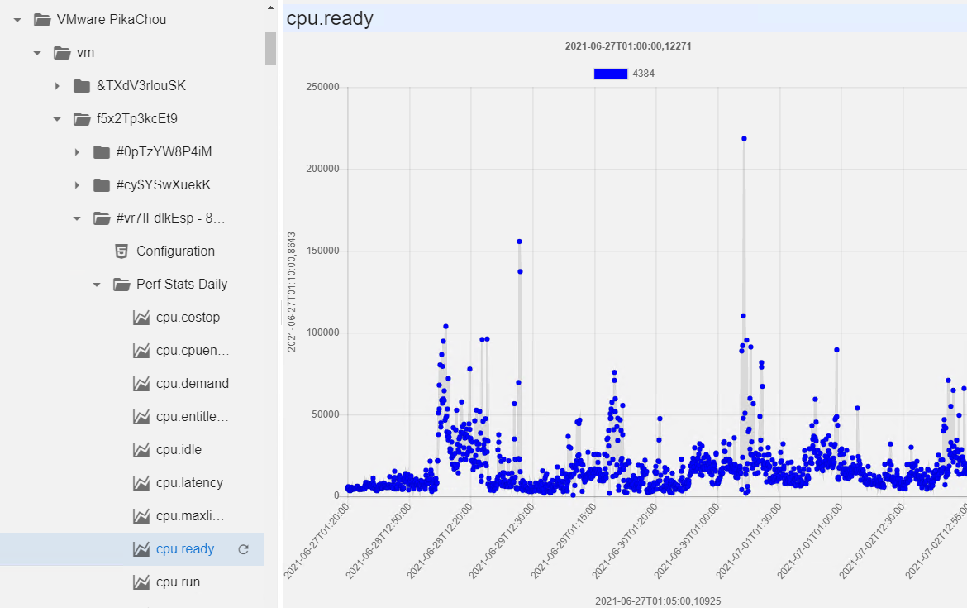Click the #vr7IFdlkEsp folder icon

102,218
